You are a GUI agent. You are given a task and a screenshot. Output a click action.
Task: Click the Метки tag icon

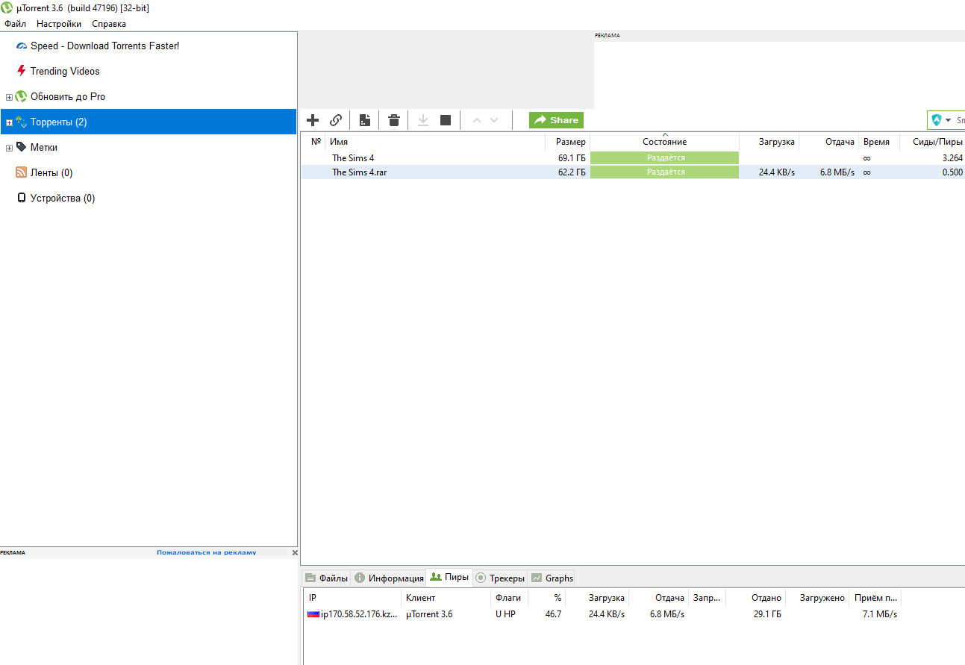(x=21, y=147)
